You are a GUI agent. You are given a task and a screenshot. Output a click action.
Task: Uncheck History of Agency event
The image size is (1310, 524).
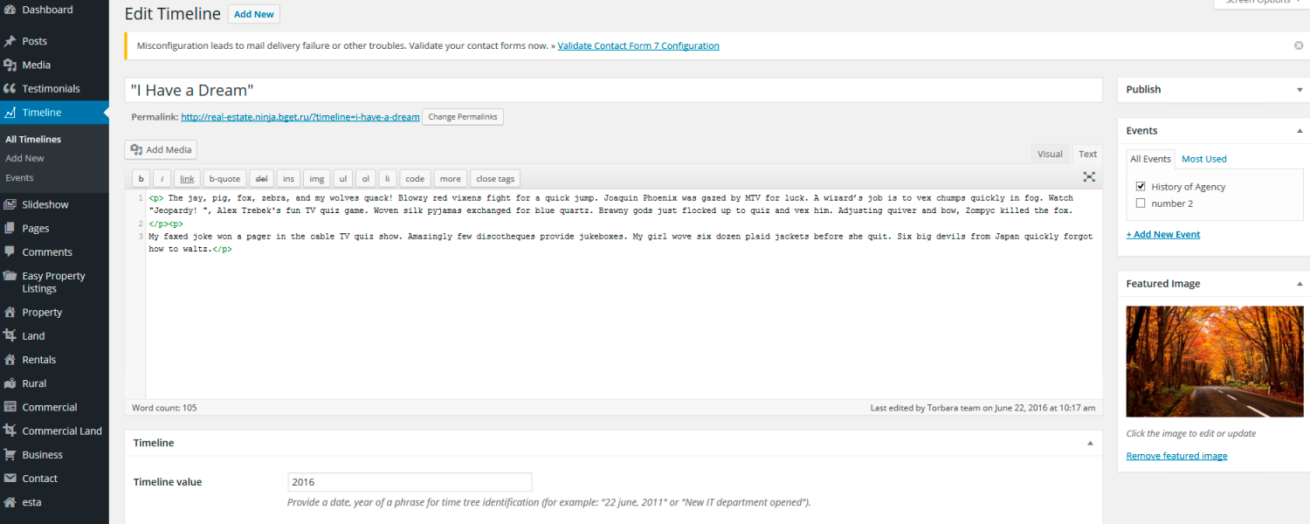tap(1141, 187)
